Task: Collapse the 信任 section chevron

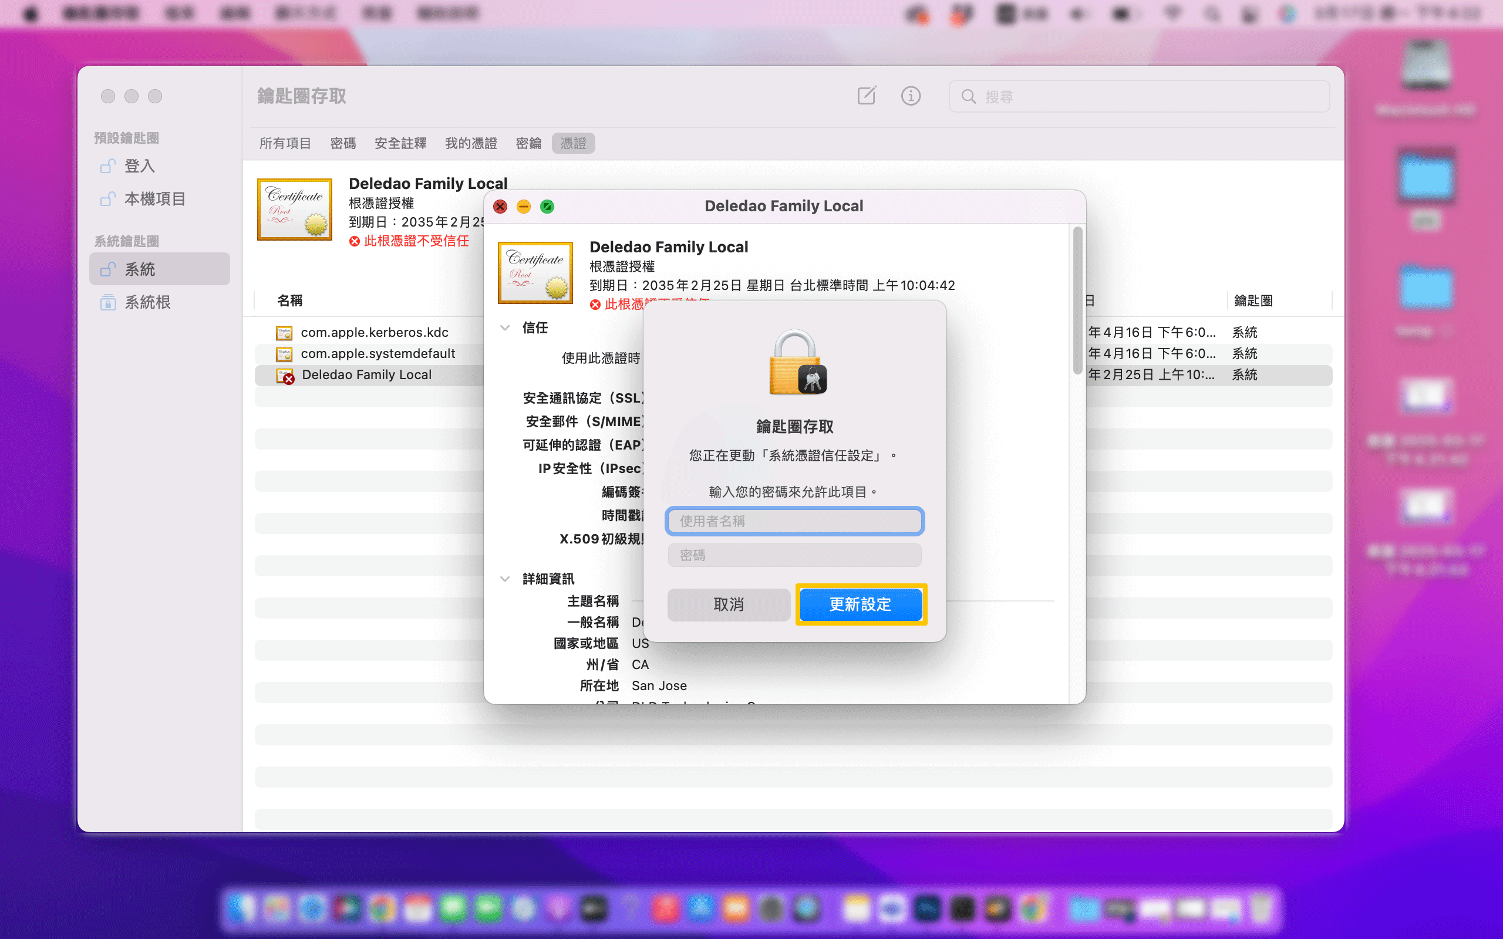Action: click(x=505, y=328)
